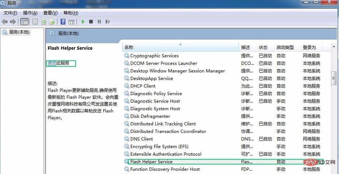
Task: Open the 查看(V) menu
Action: (x=50, y=13)
